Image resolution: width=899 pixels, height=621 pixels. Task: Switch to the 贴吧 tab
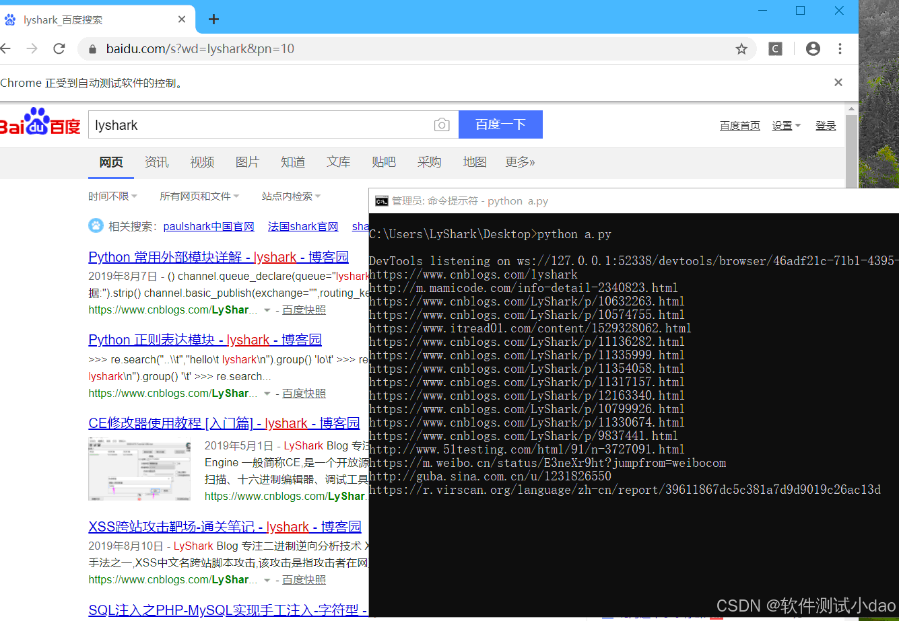pyautogui.click(x=384, y=162)
